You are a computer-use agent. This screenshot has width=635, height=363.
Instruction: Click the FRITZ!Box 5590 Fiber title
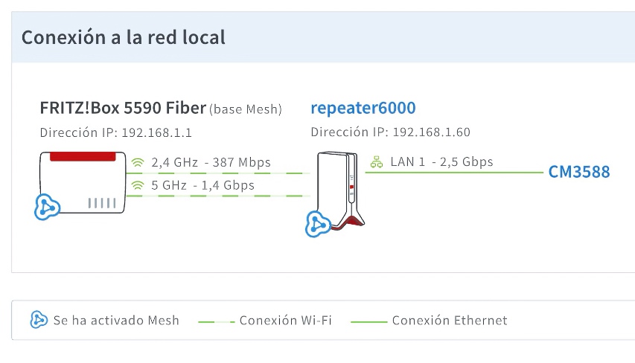point(123,108)
